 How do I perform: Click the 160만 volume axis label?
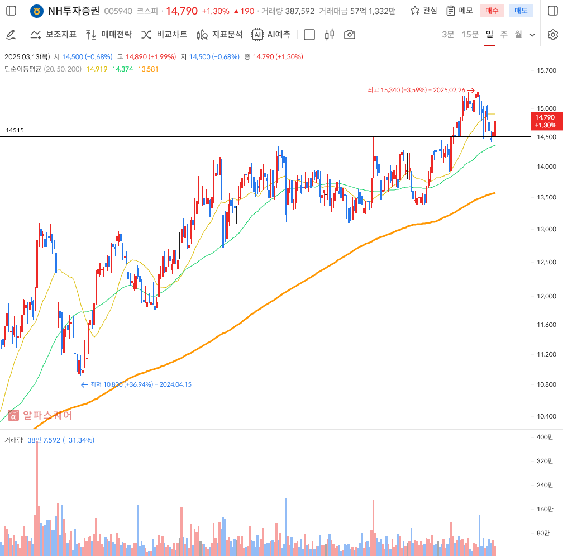click(545, 509)
